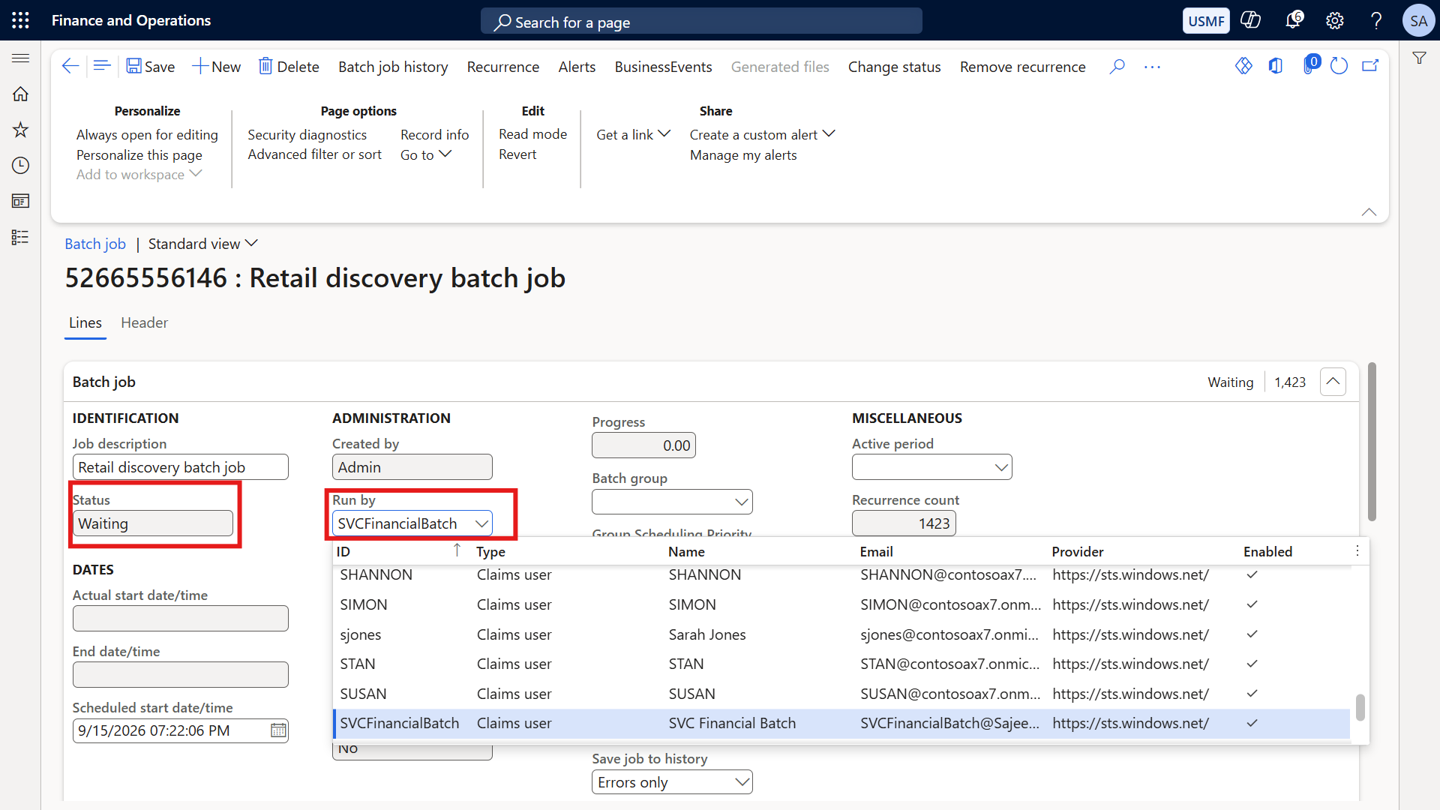This screenshot has width=1440, height=810.
Task: Click the enabled checkmark for SHANNON row
Action: (x=1252, y=574)
